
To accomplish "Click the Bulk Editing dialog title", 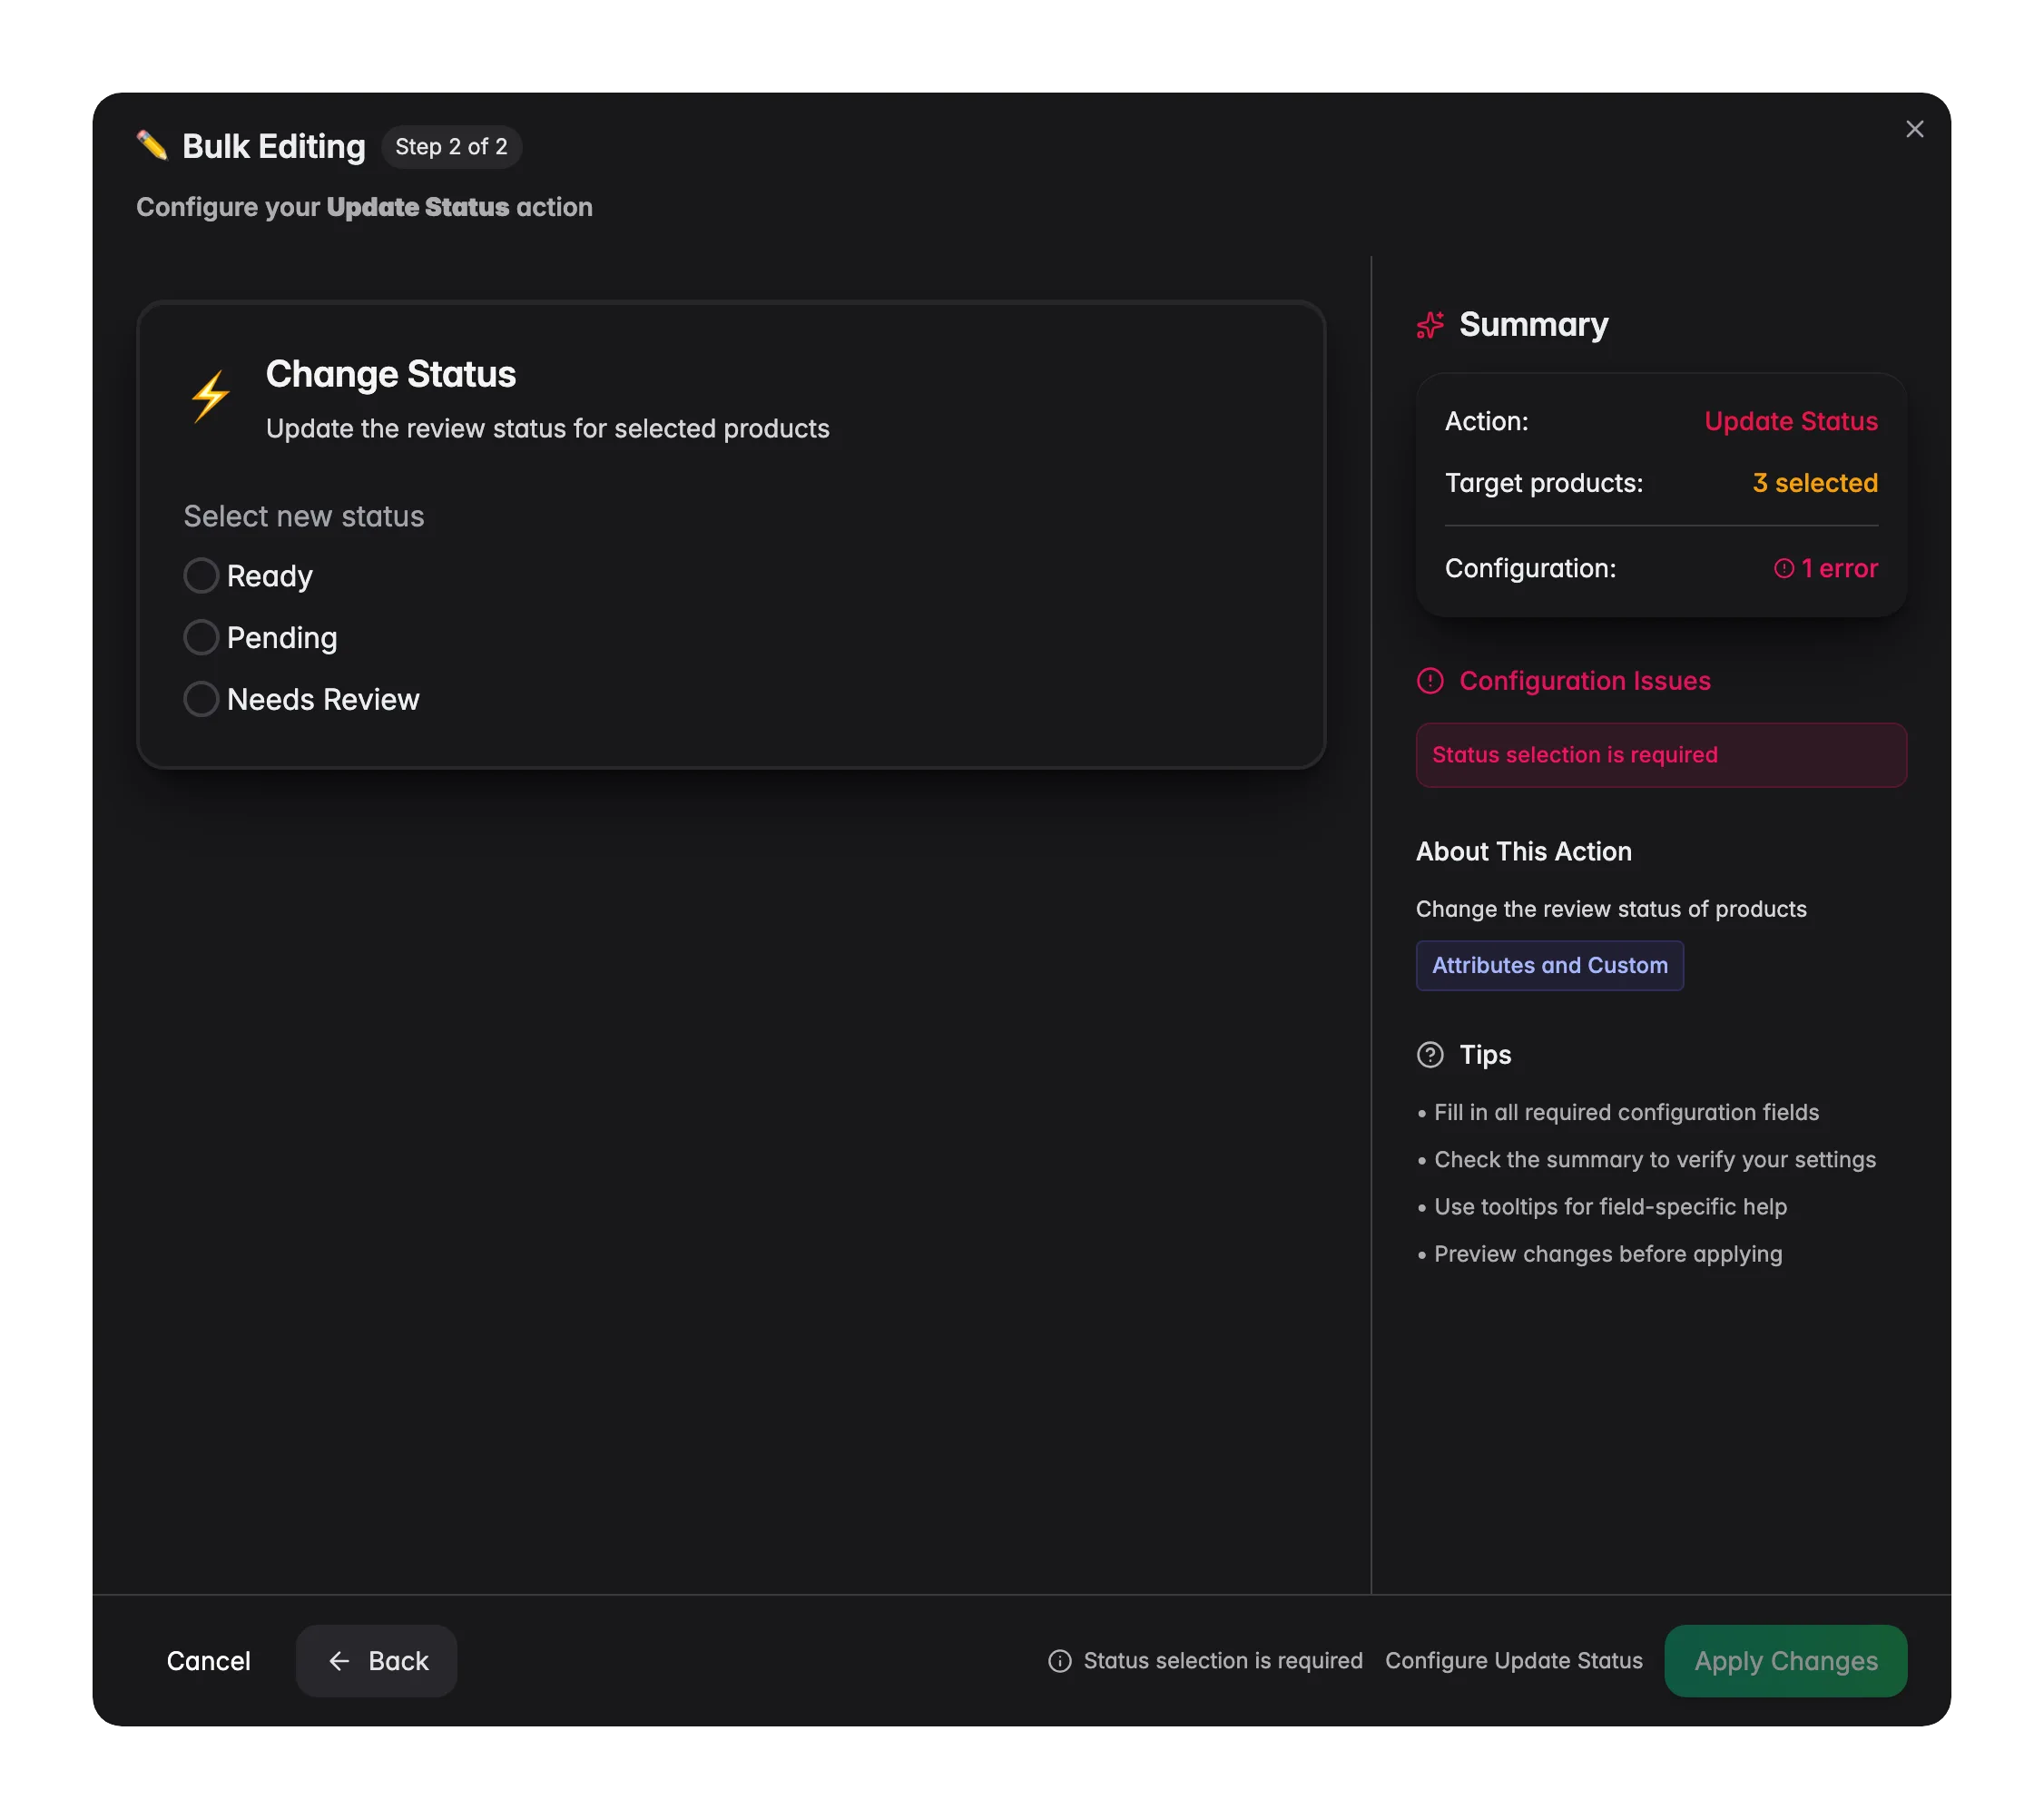I will click(x=274, y=147).
